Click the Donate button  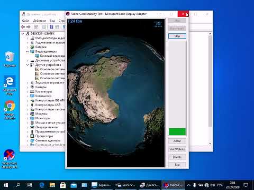(x=177, y=157)
